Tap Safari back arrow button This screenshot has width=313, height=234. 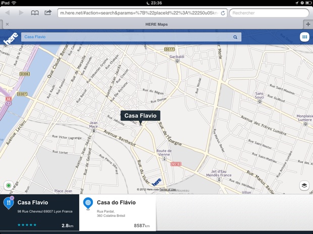point(8,13)
